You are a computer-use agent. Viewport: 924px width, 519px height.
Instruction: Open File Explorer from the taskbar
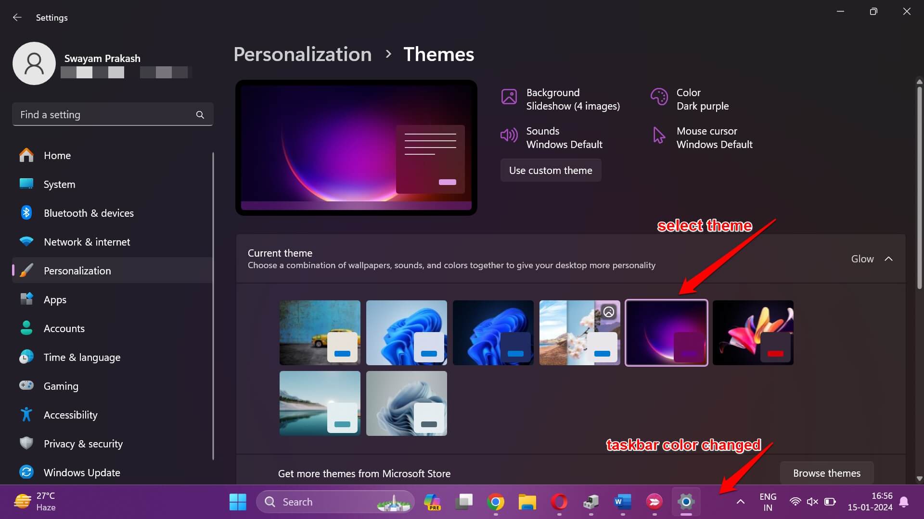tap(527, 502)
